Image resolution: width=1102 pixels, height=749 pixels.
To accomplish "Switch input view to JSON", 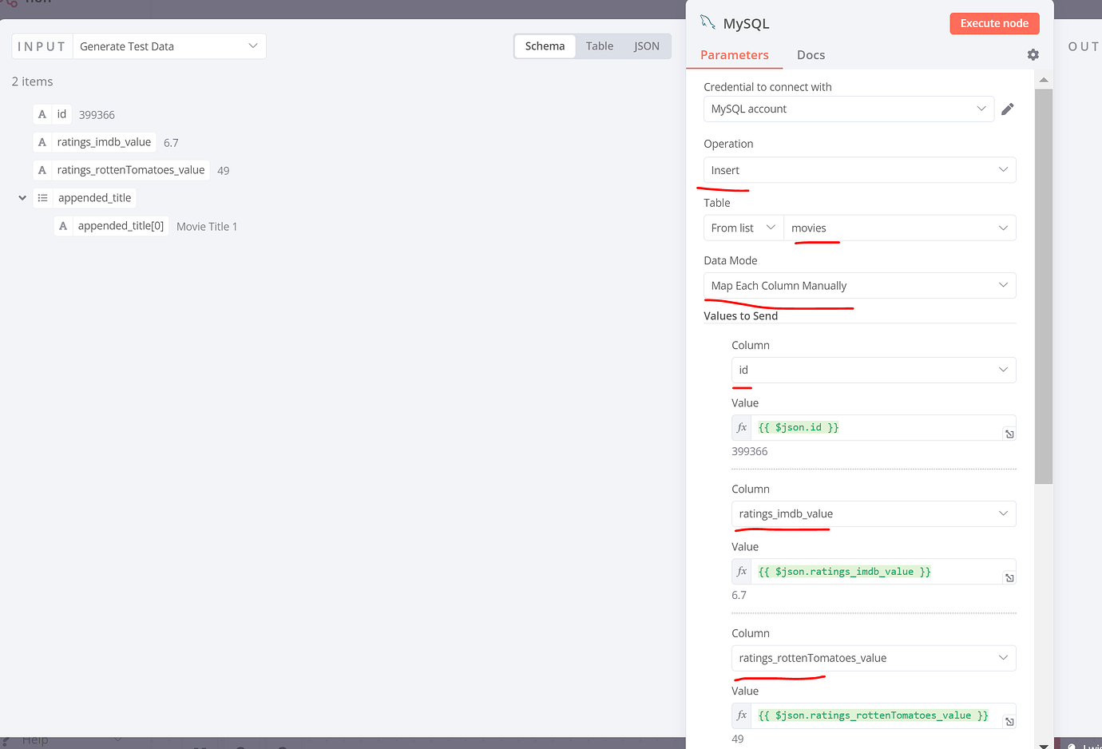I will click(x=647, y=46).
